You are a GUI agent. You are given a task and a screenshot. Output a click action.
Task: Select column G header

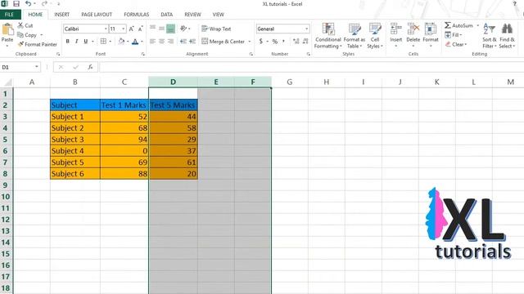point(289,82)
